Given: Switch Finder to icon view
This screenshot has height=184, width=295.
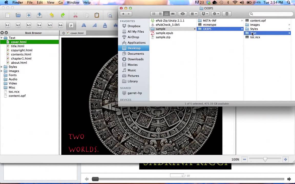Looking at the screenshot, I should pyautogui.click(x=154, y=14).
